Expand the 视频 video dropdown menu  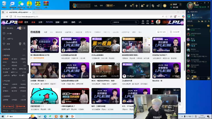(58, 22)
